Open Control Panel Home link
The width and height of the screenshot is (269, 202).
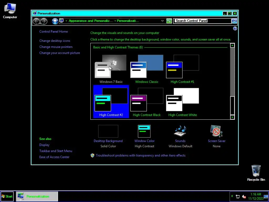pos(54,32)
